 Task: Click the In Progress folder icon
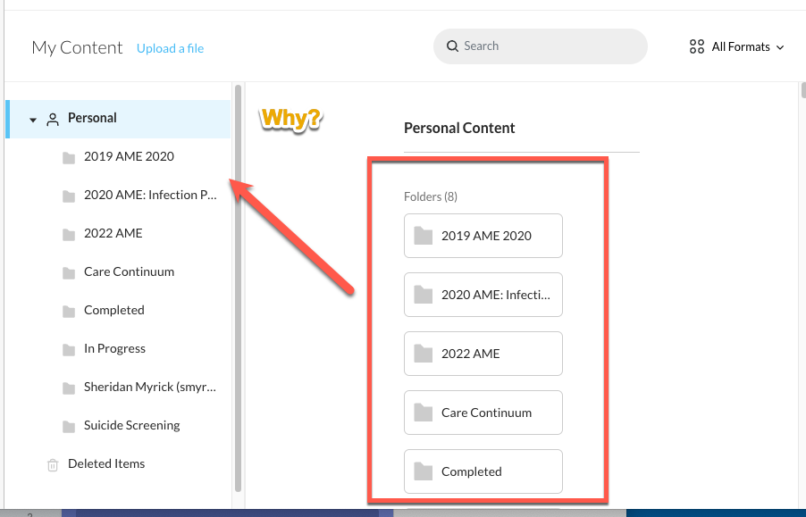tap(69, 349)
